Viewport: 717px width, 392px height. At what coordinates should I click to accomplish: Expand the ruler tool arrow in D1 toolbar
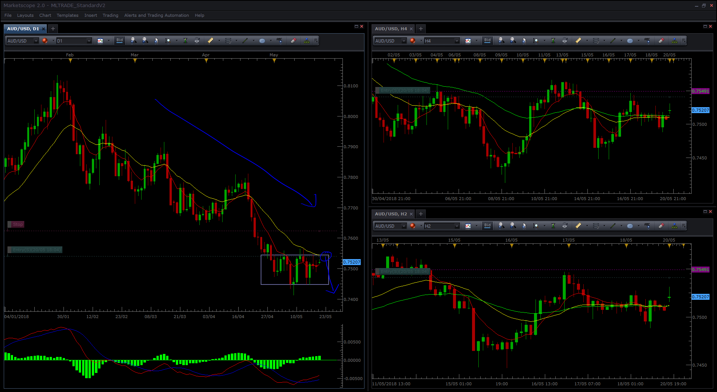219,41
